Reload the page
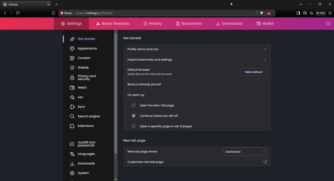Screen dimensions: 334x181 [x=18, y=13]
